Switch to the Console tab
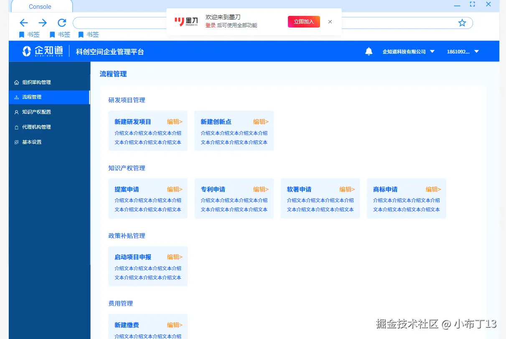Screen dimensions: 506x339 [x=40, y=7]
